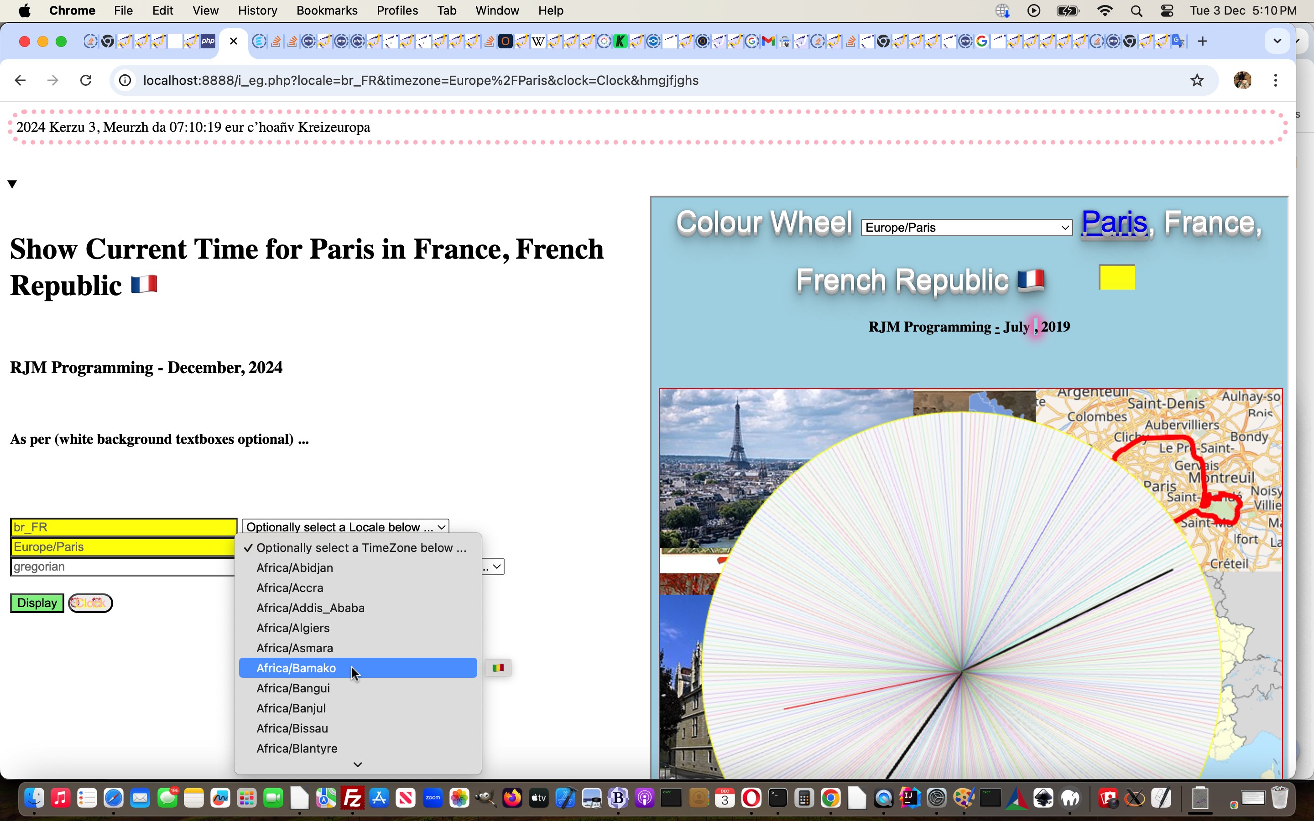Viewport: 1314px width, 821px height.
Task: Open the File menu
Action: tap(123, 11)
